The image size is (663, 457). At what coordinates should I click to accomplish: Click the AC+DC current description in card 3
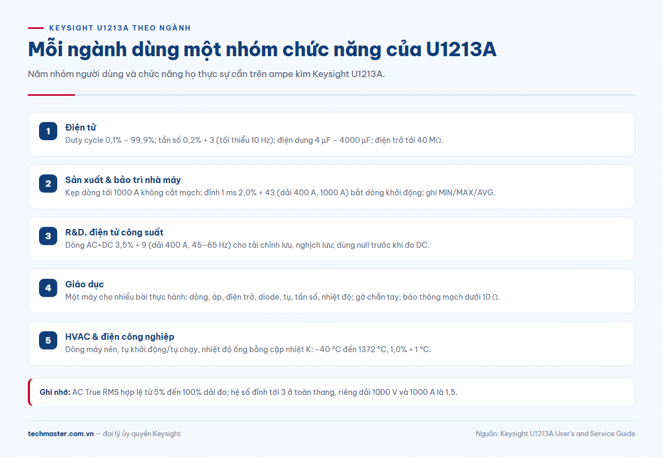click(x=247, y=245)
